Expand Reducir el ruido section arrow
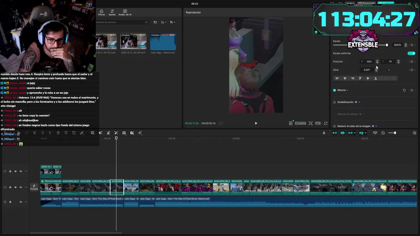The height and width of the screenshot is (236, 420). [376, 126]
